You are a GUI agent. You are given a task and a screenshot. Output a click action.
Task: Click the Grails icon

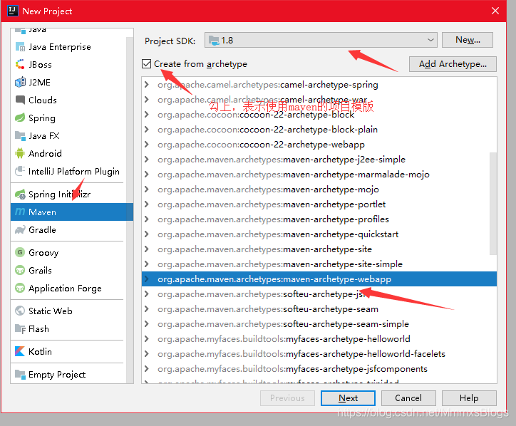20,270
